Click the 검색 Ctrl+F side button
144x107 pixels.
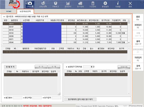[138, 67]
